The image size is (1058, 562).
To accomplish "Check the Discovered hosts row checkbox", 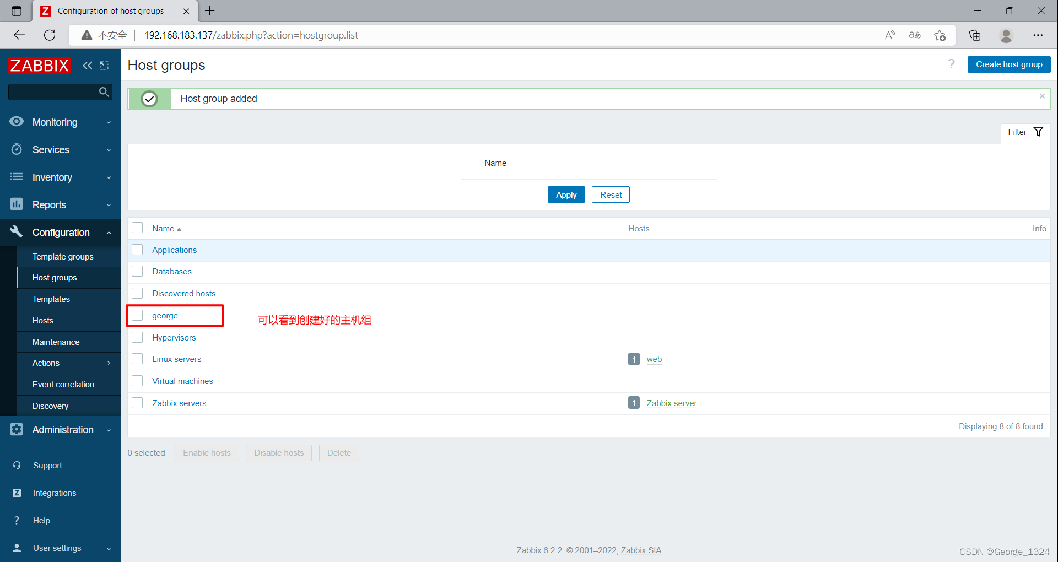I will (x=137, y=293).
